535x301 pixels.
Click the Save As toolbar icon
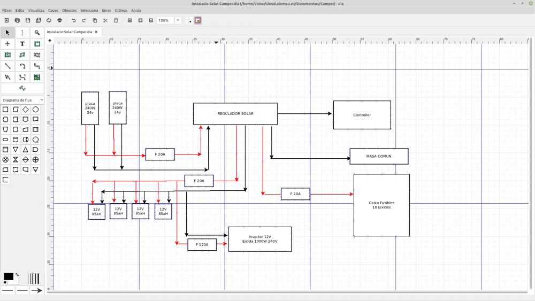38,20
